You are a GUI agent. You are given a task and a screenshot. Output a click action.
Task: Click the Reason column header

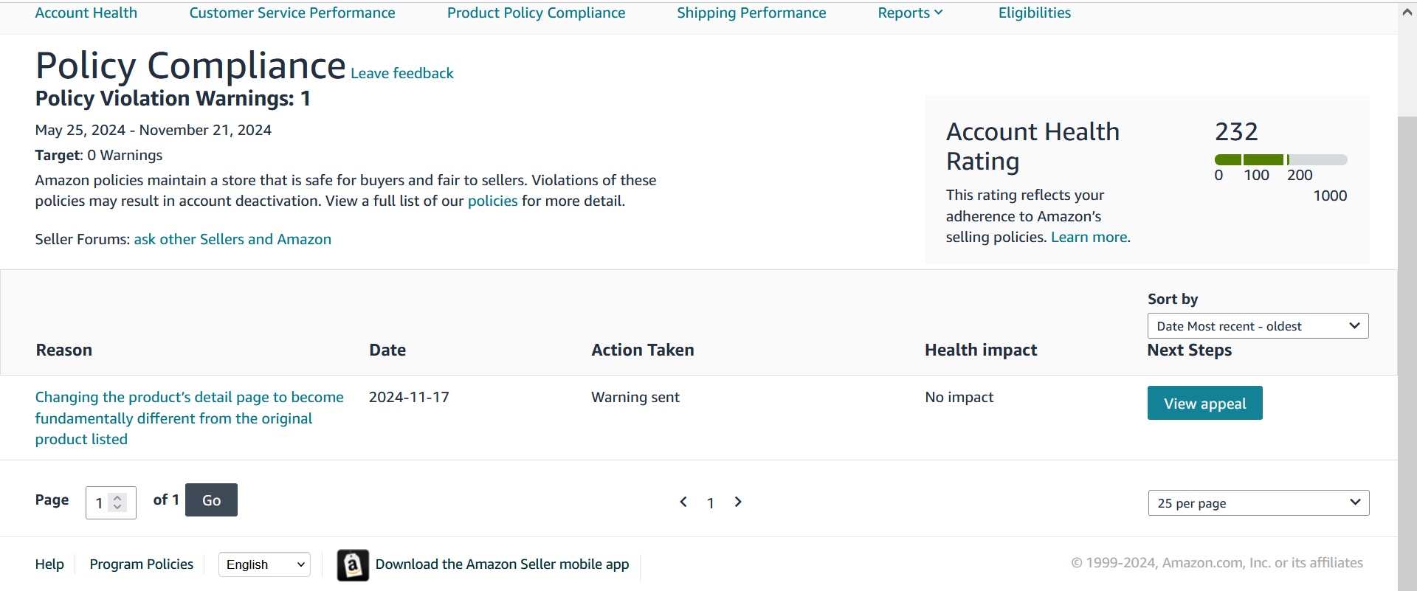click(x=64, y=350)
